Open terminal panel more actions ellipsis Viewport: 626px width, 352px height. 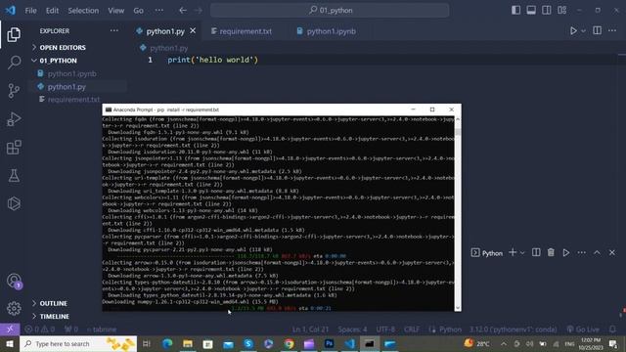pyautogui.click(x=581, y=252)
